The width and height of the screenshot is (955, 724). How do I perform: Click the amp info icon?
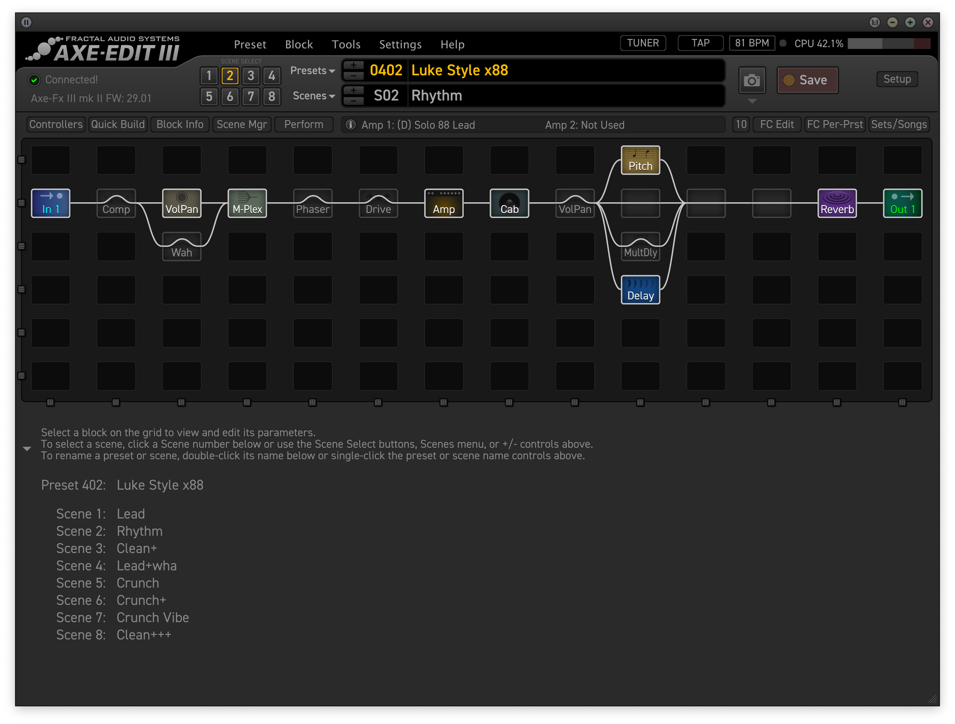tap(350, 125)
